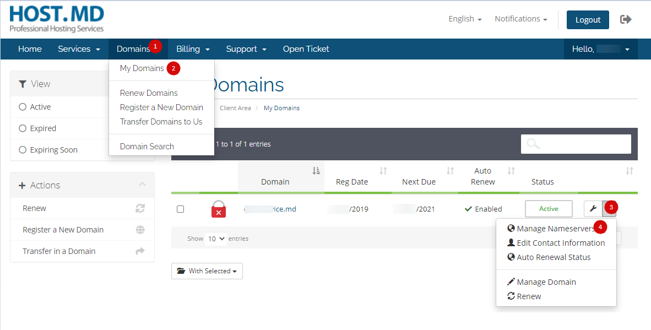Click the green Active status button
This screenshot has height=330, width=651.
pos(549,209)
